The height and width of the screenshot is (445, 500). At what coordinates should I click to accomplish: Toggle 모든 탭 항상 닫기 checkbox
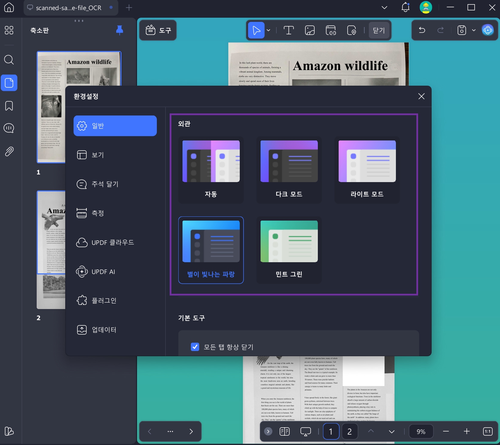pos(195,347)
